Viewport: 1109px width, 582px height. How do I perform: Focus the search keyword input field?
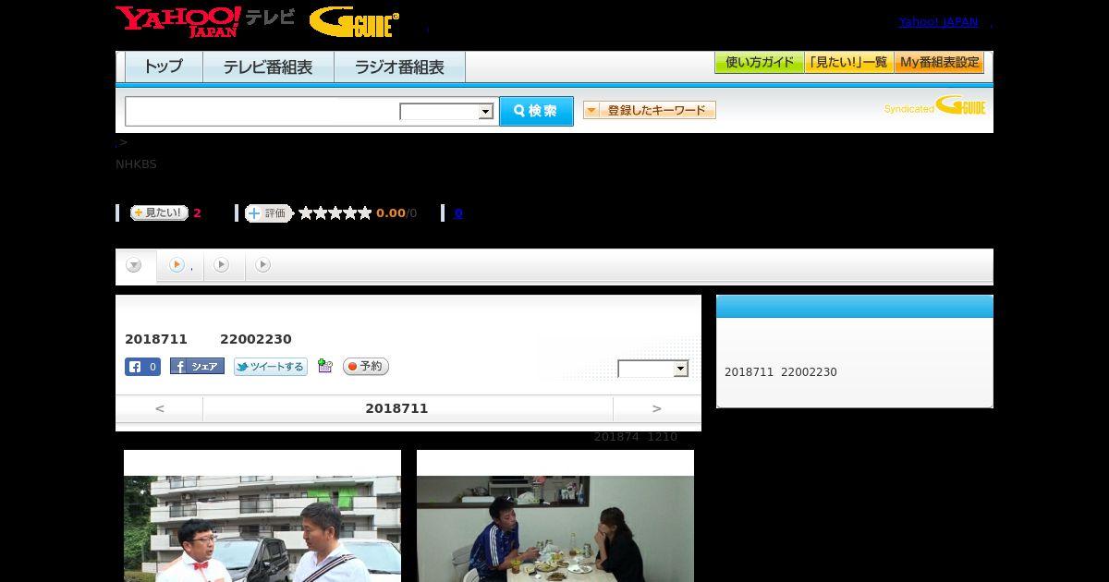point(262,111)
